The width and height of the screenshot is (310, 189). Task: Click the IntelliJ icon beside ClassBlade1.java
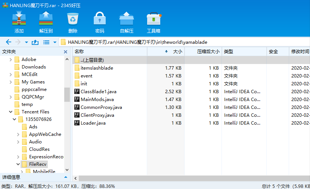(77, 91)
